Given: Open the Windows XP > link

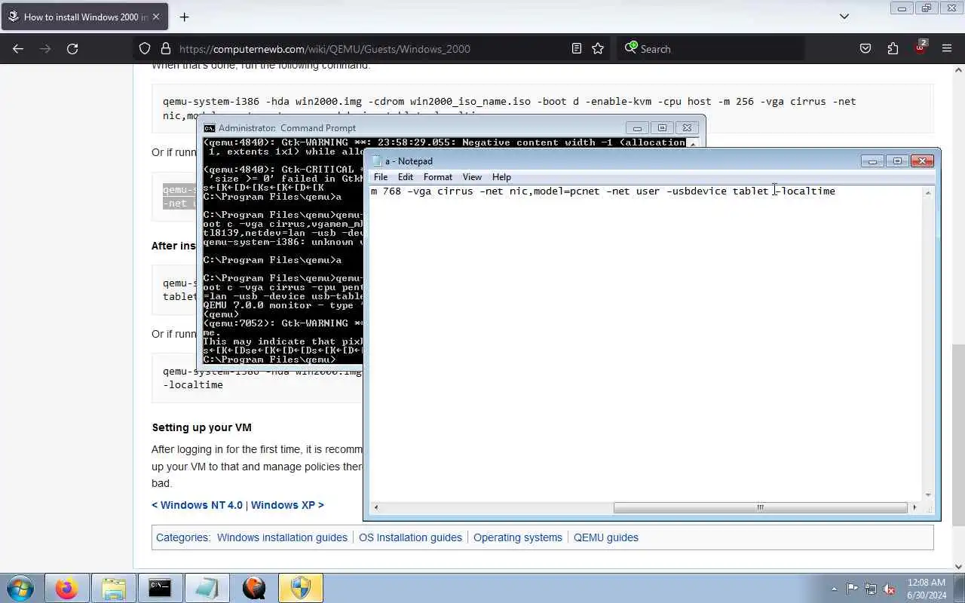Looking at the screenshot, I should point(287,505).
